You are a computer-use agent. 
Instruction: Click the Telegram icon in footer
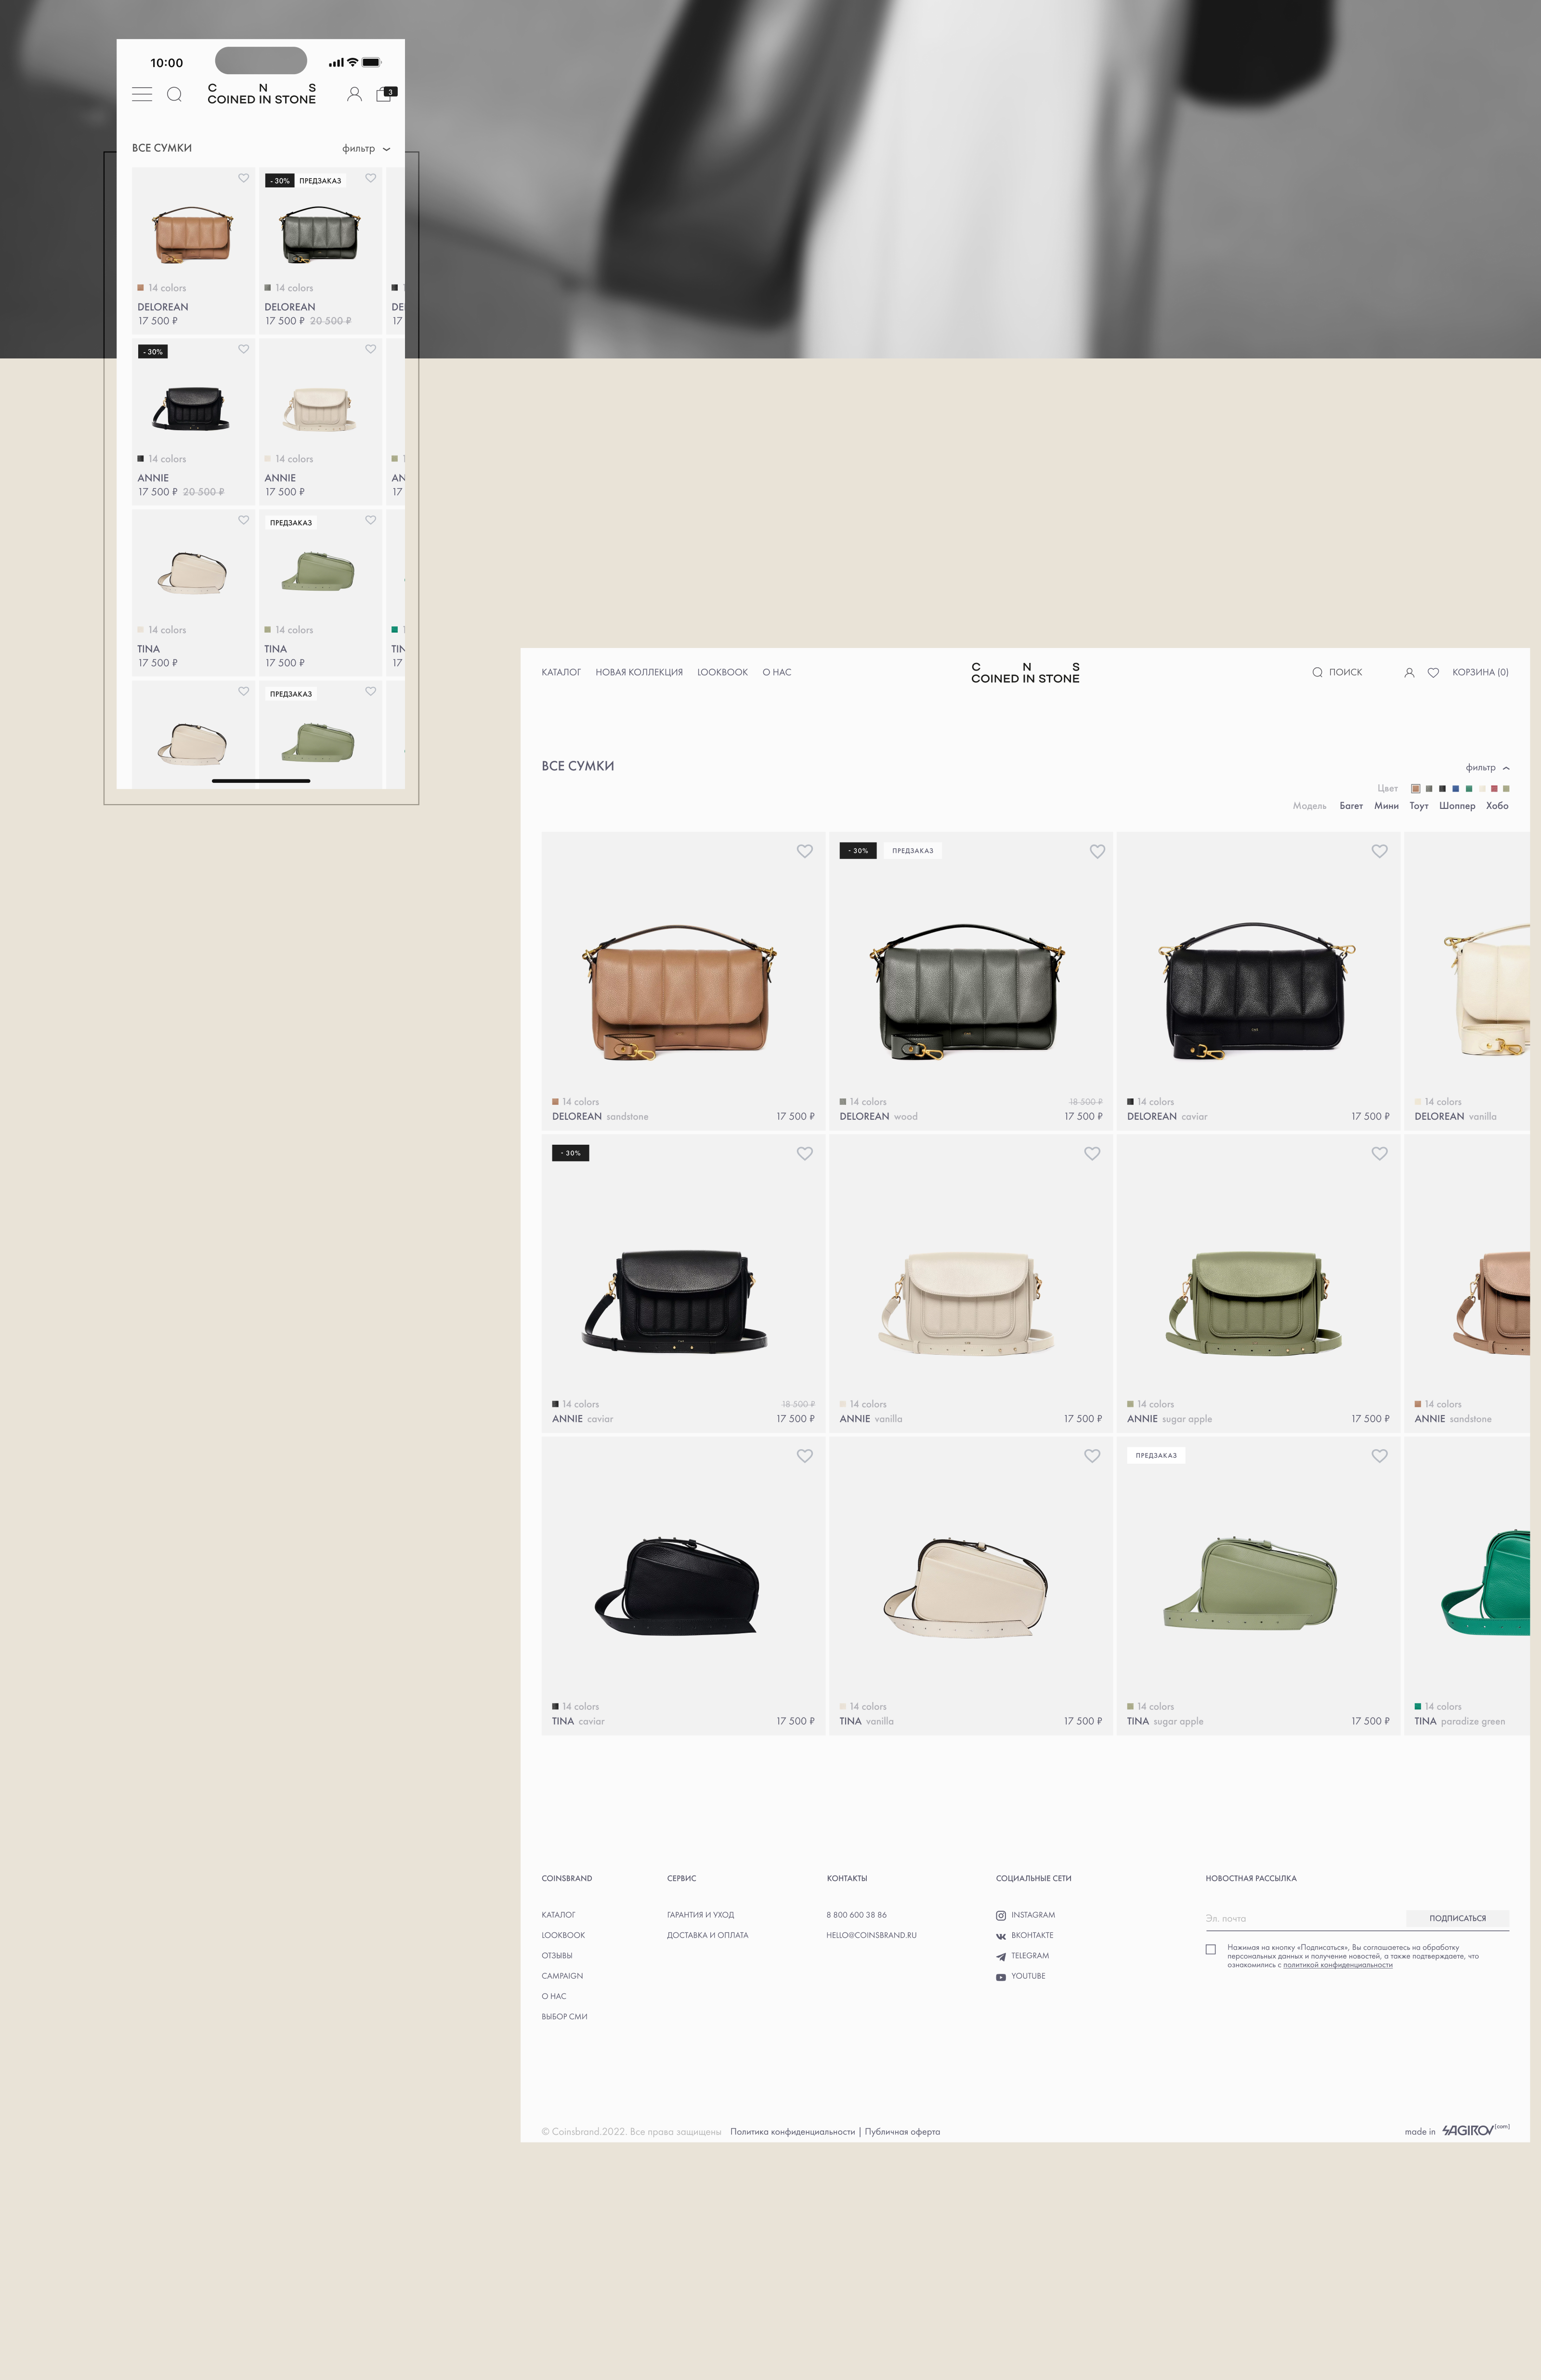tap(1000, 1956)
